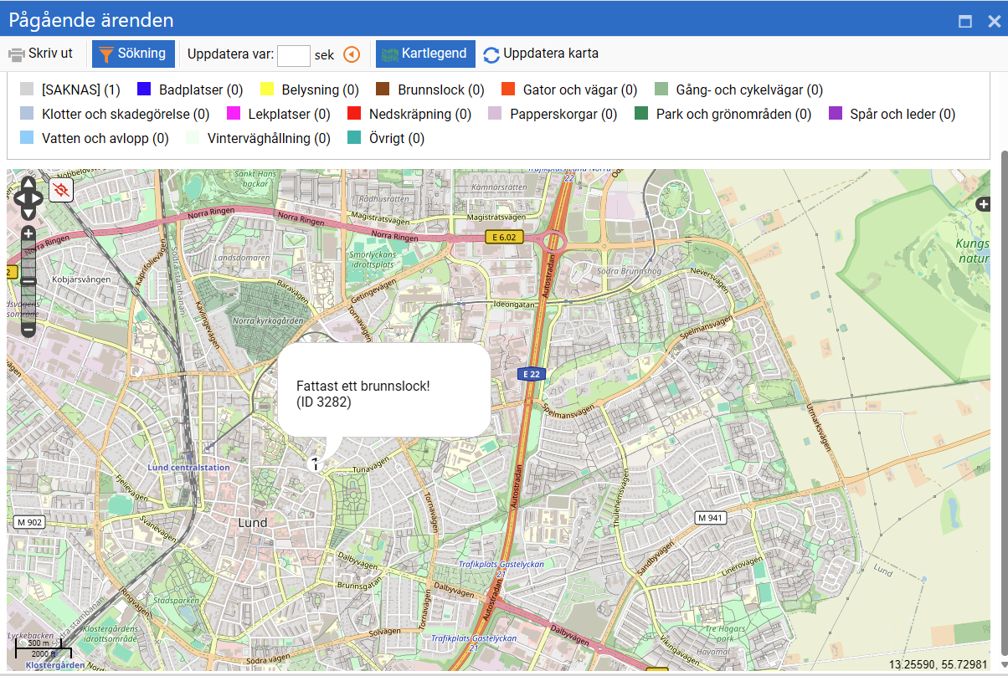Click the Brunnslock brown legend swatch
The width and height of the screenshot is (1008, 676).
[383, 90]
